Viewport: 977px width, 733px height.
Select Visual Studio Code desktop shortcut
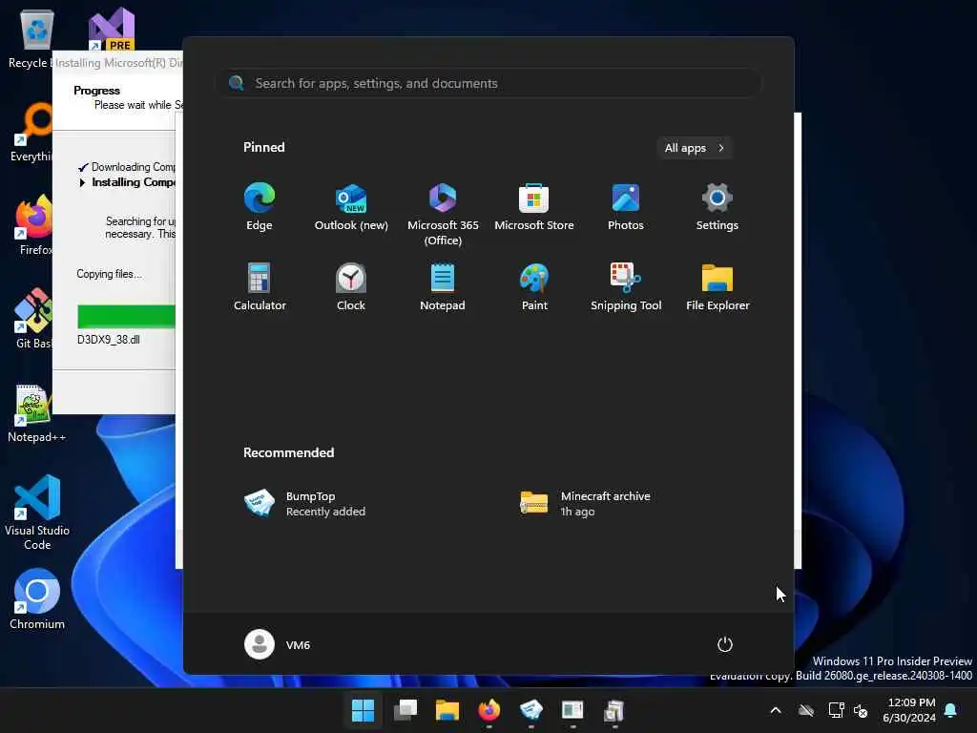pyautogui.click(x=37, y=513)
